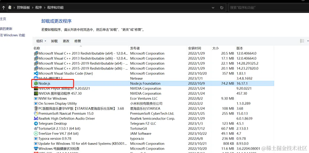The image size is (309, 153).
Task: Click the TortoiseGit icon
Action: [36, 129]
